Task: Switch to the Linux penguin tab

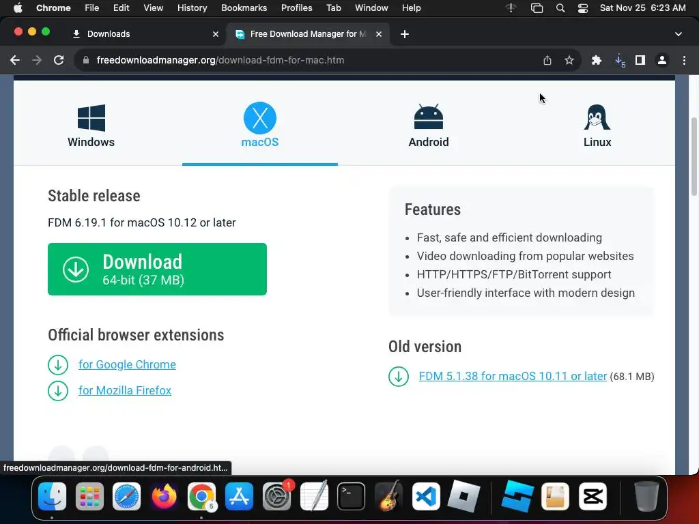Action: tap(597, 126)
